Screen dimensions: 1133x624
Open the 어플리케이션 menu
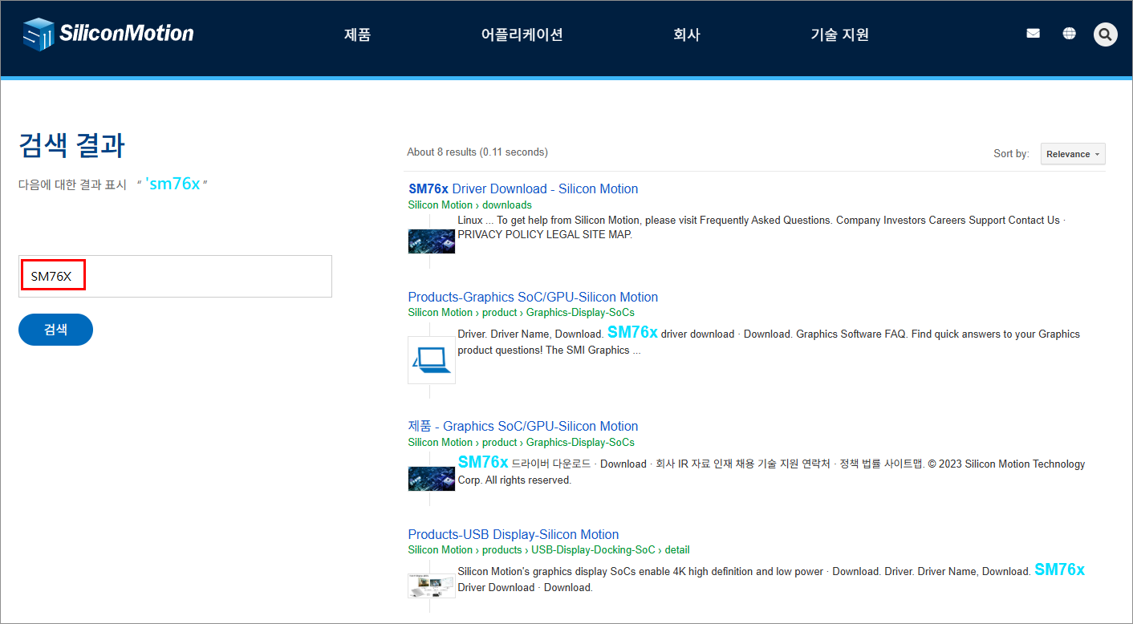522,34
